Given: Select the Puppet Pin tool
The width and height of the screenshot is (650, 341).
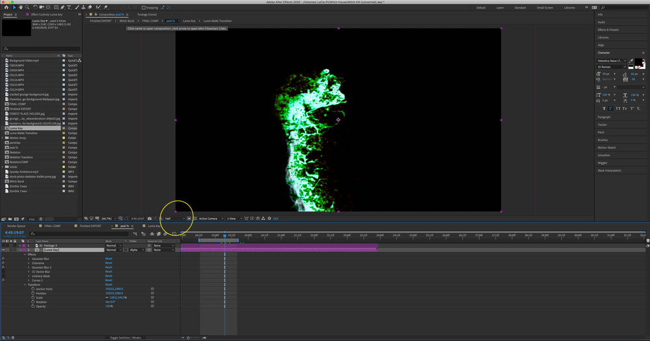Looking at the screenshot, I should [x=105, y=7].
